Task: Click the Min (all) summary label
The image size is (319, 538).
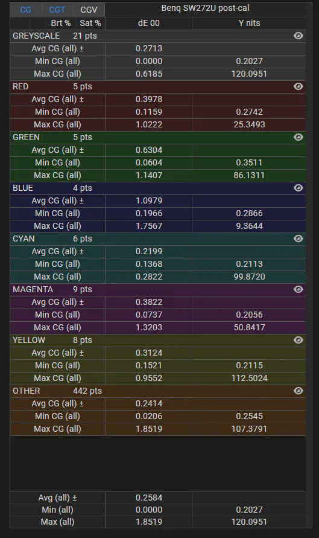Action: pos(57,510)
